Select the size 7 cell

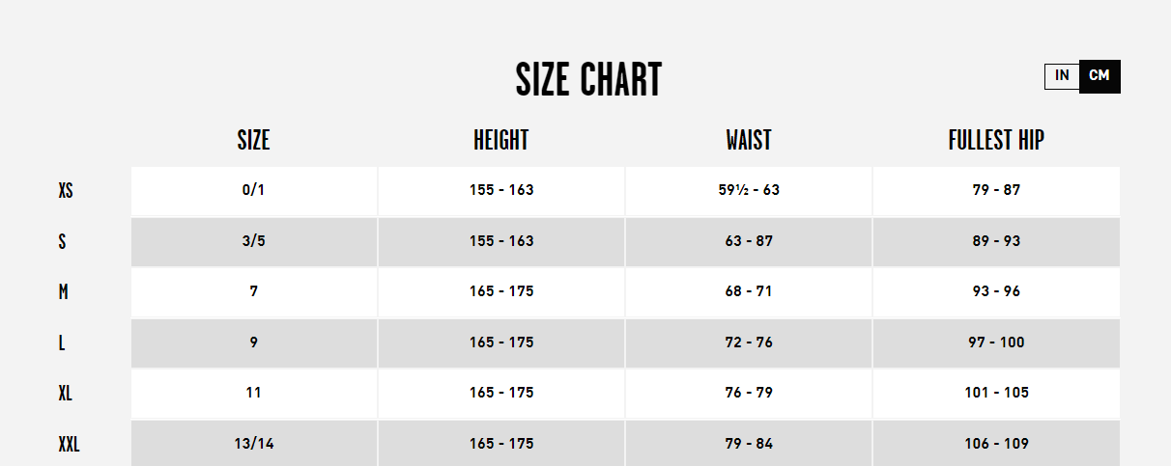click(x=254, y=291)
